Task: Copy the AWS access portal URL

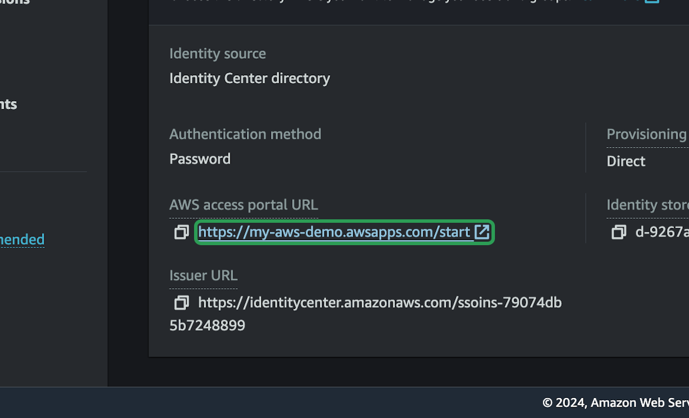Action: [x=181, y=232]
